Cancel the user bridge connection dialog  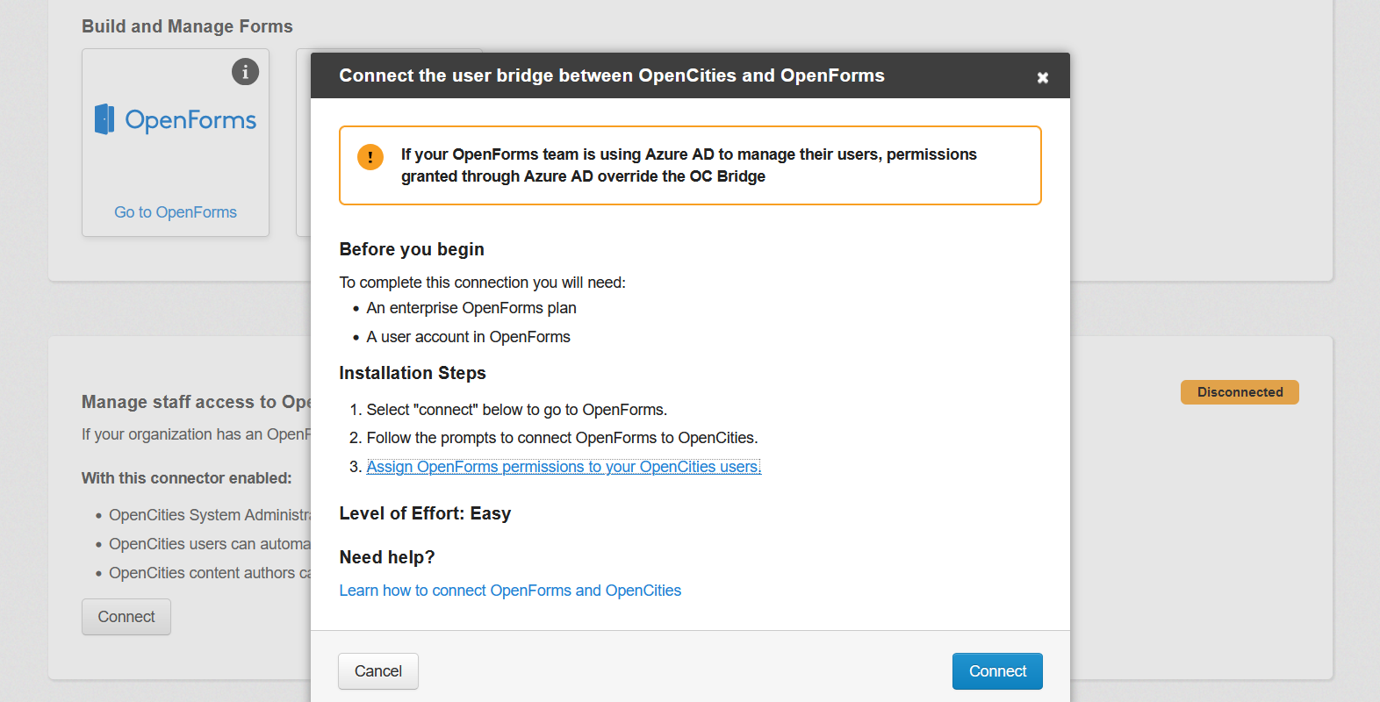[x=377, y=670]
